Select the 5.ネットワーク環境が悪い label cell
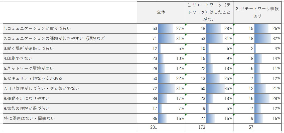 click(70, 68)
